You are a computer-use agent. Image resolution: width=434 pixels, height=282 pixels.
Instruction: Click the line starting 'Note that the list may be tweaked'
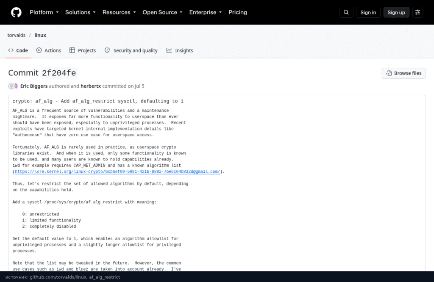(x=97, y=263)
